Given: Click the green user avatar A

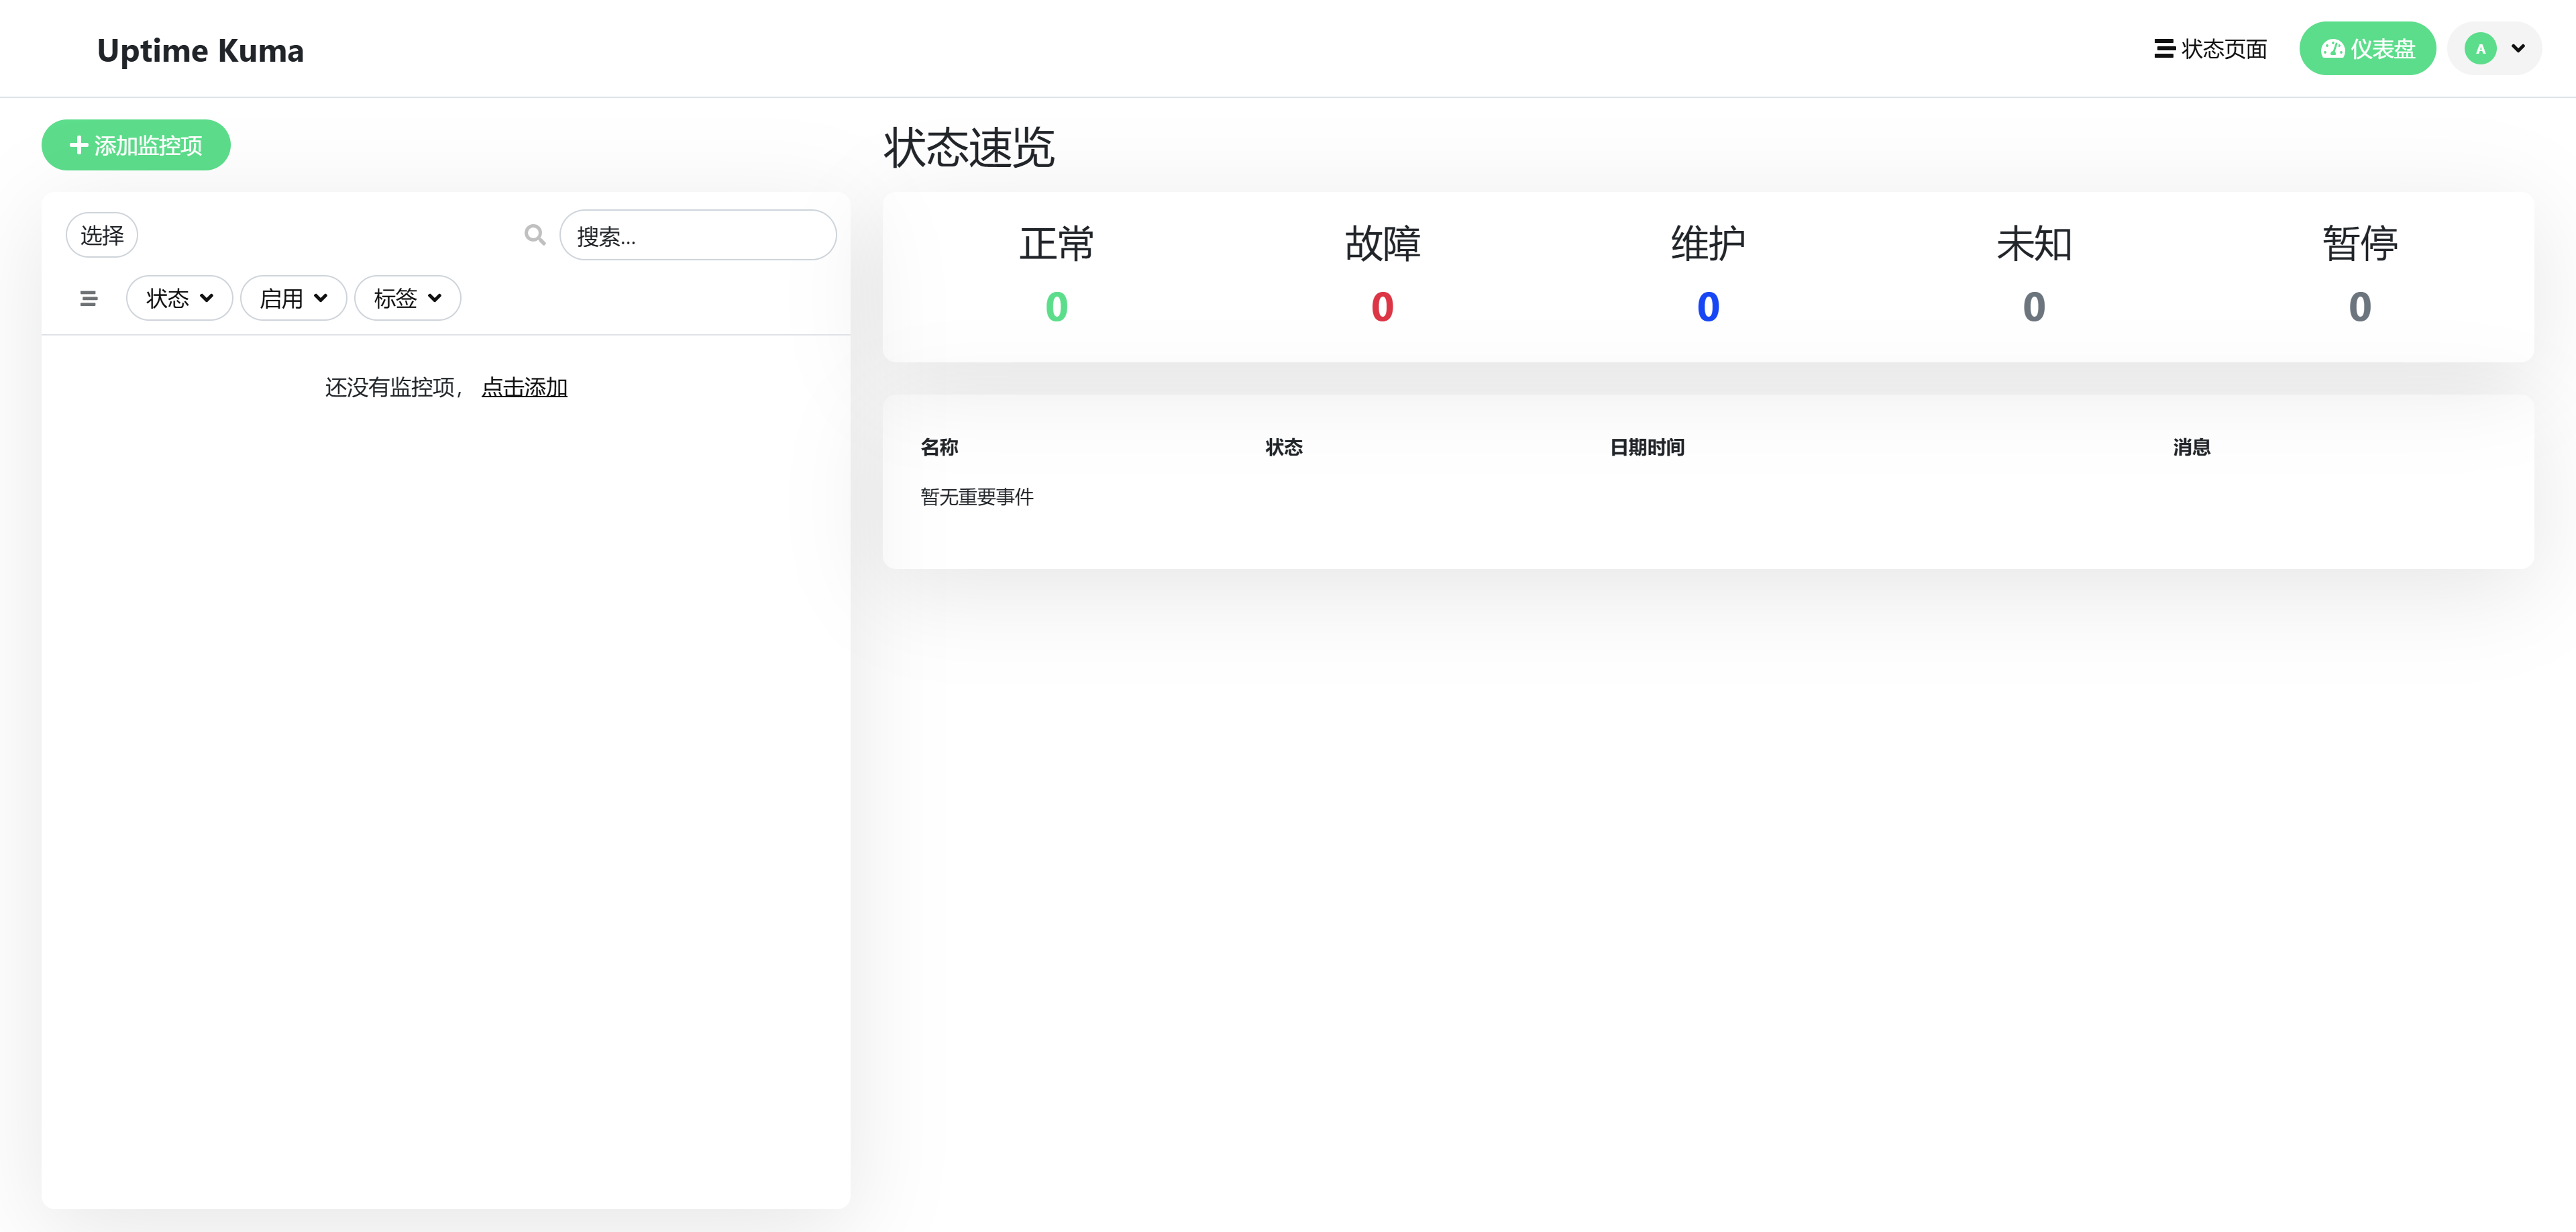Looking at the screenshot, I should (x=2480, y=48).
